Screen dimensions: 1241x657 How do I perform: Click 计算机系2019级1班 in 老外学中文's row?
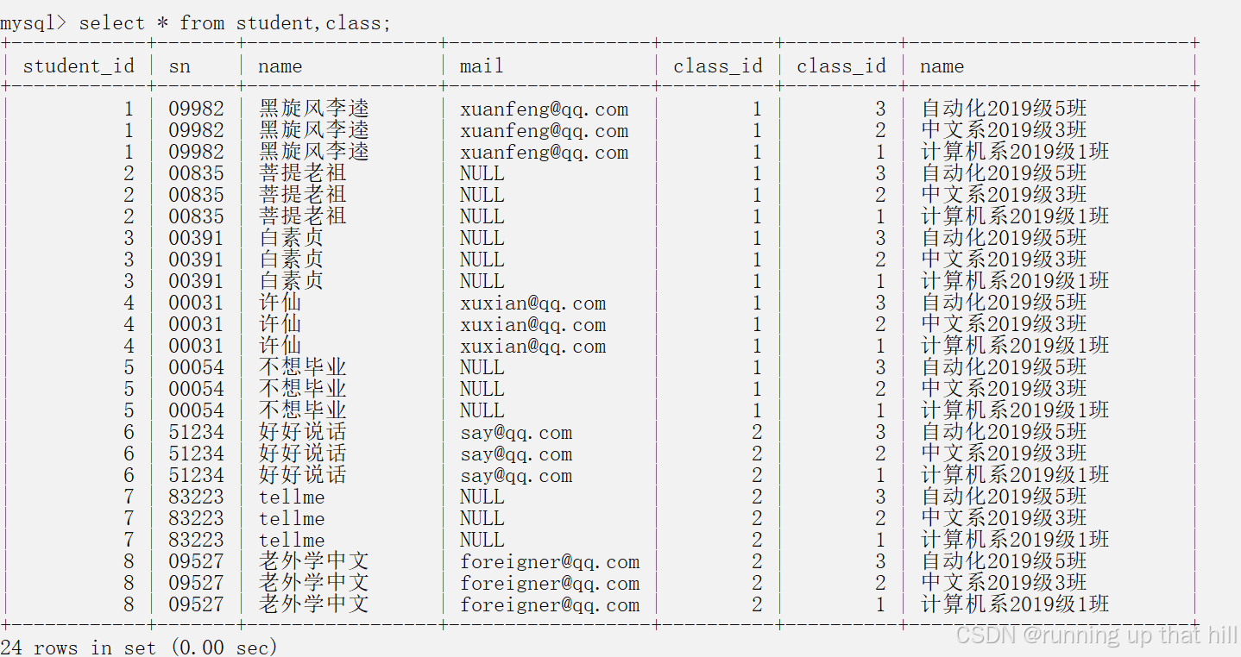[1015, 604]
